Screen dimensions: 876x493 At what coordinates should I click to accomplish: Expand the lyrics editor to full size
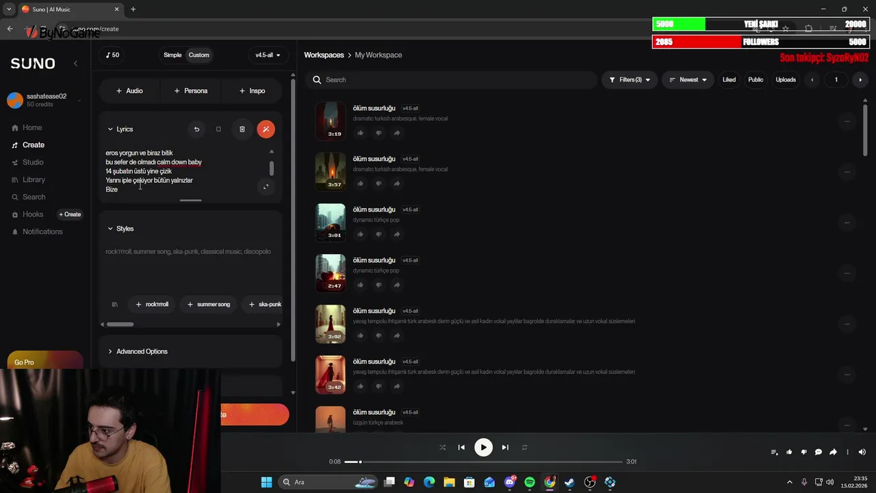coord(266,186)
